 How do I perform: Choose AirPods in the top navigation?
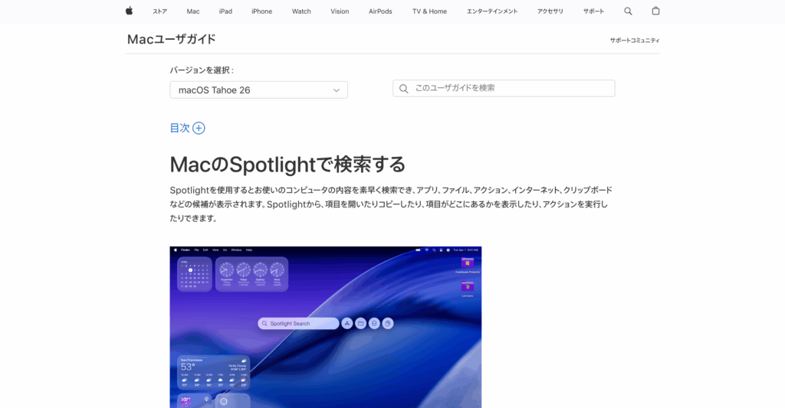[380, 11]
